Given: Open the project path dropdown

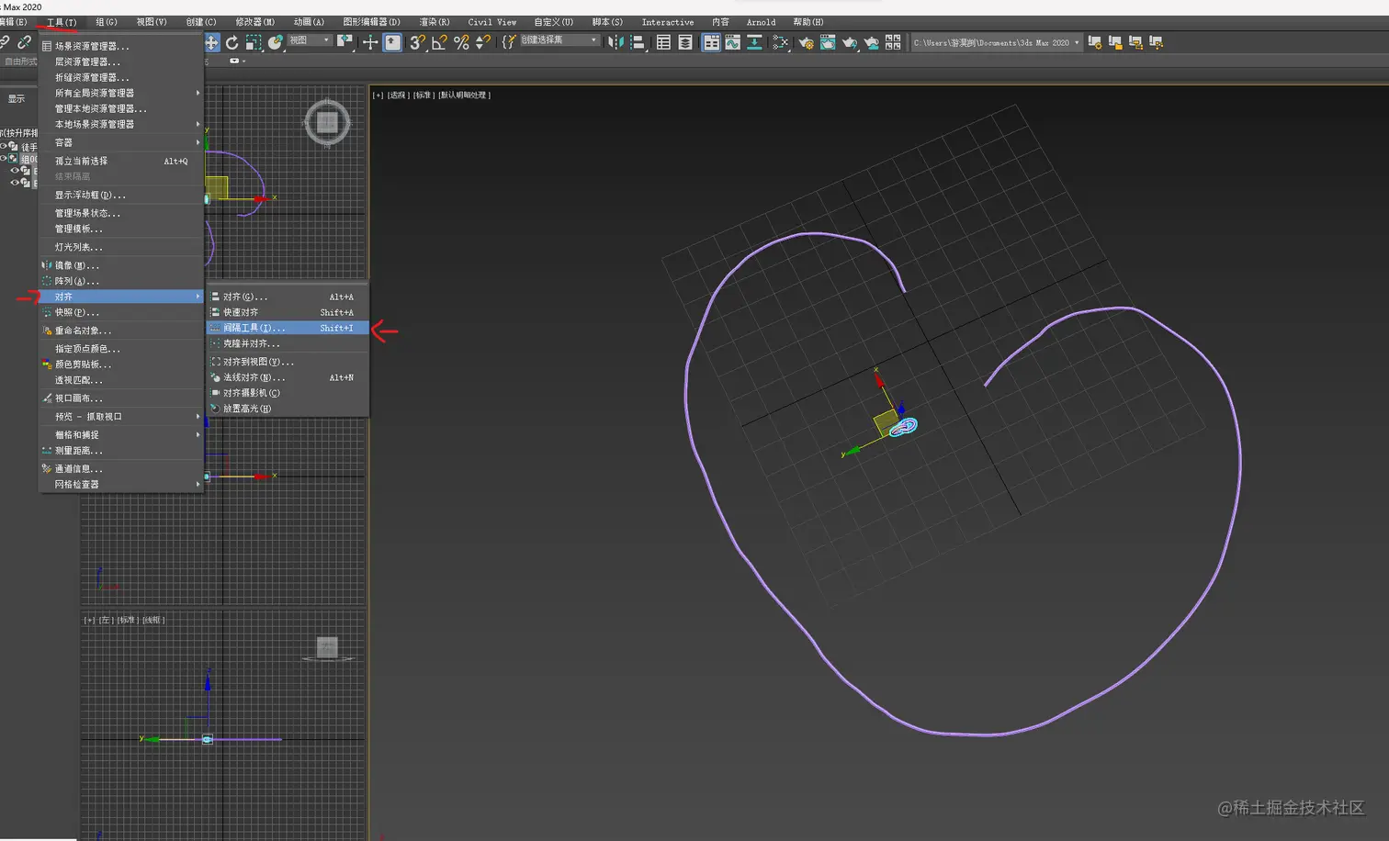Looking at the screenshot, I should click(996, 42).
